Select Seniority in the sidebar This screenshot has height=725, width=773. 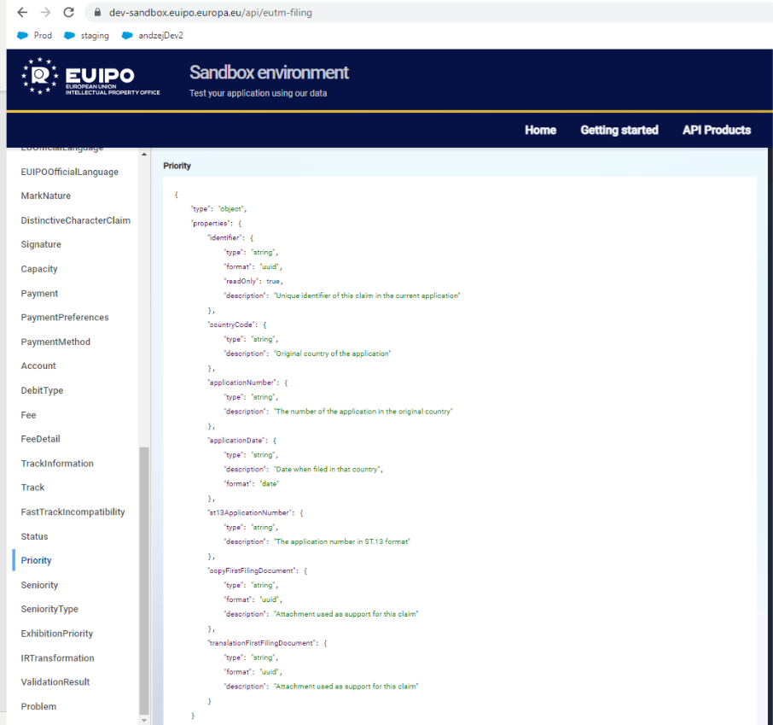(x=39, y=585)
